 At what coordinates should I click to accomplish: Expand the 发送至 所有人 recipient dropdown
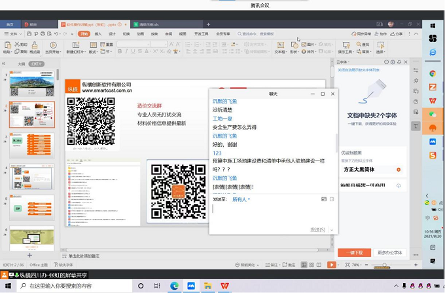click(241, 199)
